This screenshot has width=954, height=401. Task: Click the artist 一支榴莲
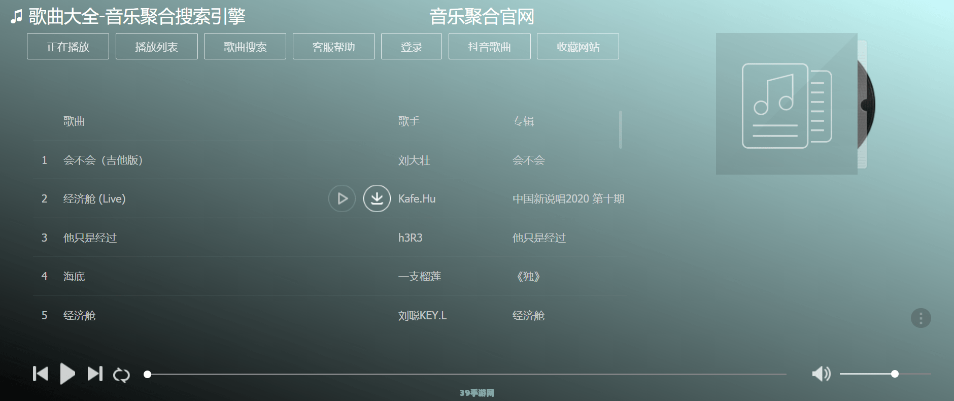tap(420, 277)
